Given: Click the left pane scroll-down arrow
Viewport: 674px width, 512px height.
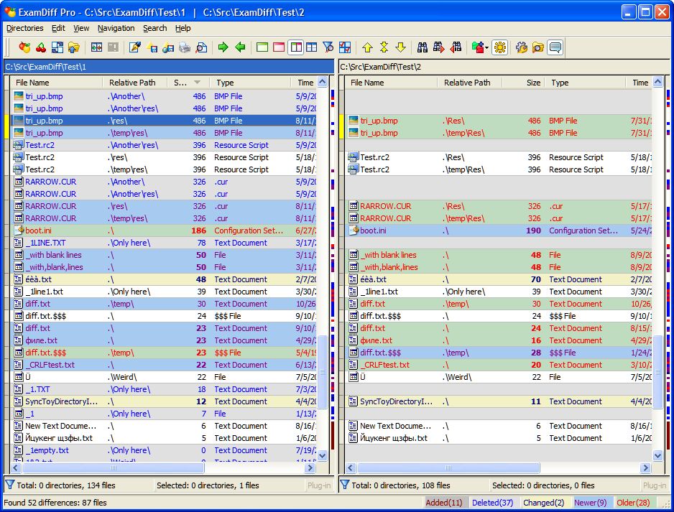Looking at the screenshot, I should pyautogui.click(x=323, y=455).
